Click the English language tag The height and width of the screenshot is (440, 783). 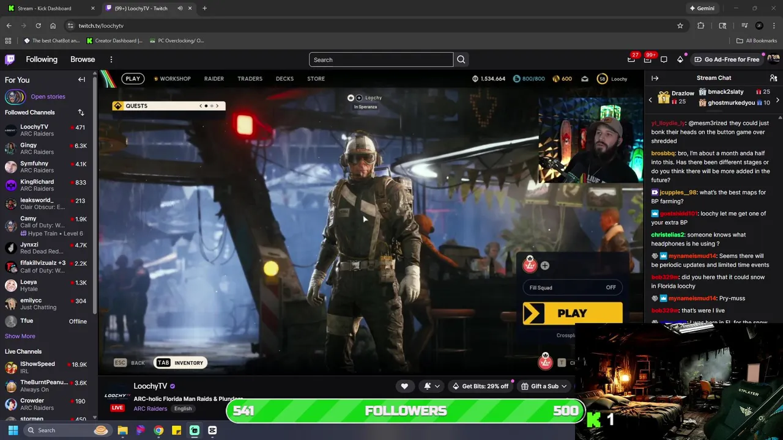click(x=183, y=408)
